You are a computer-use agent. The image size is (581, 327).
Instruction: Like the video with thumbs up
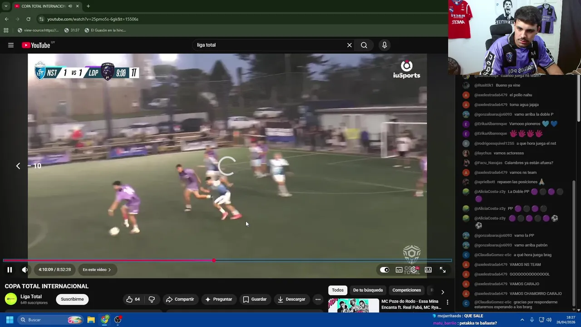click(x=133, y=299)
